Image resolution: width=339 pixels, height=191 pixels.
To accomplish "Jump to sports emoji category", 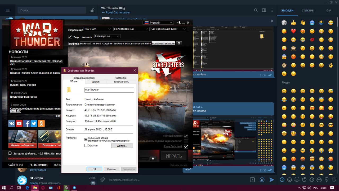I will [x=312, y=180].
